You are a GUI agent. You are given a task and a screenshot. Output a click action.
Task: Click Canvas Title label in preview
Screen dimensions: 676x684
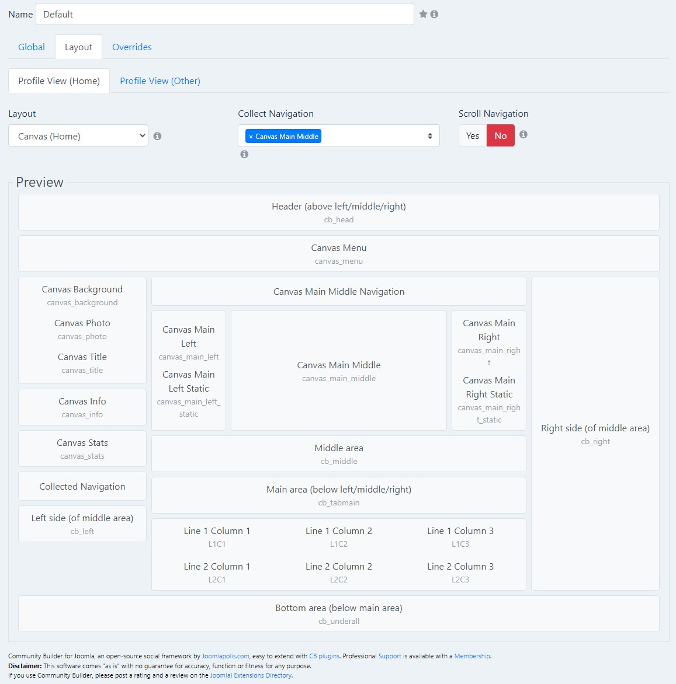82,357
